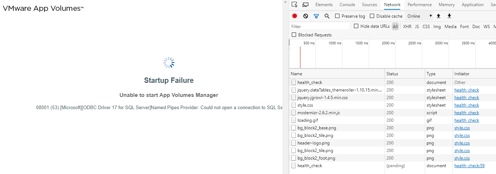Click the inspect element picker icon
The height and width of the screenshot is (174, 496).
[x=295, y=5]
